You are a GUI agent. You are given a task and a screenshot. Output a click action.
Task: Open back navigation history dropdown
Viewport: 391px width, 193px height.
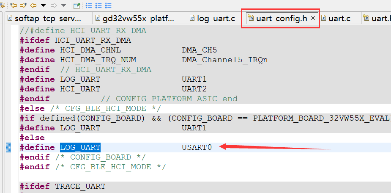click(x=43, y=6)
